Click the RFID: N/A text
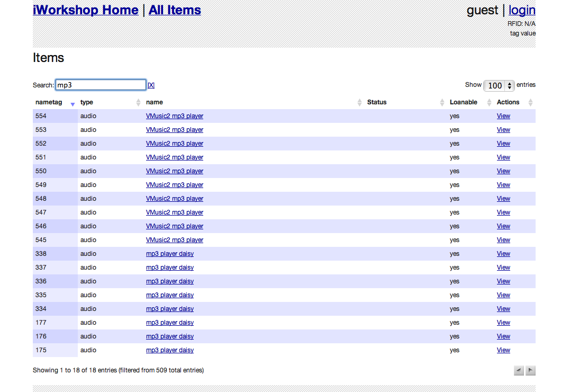This screenshot has width=570, height=392. point(521,24)
